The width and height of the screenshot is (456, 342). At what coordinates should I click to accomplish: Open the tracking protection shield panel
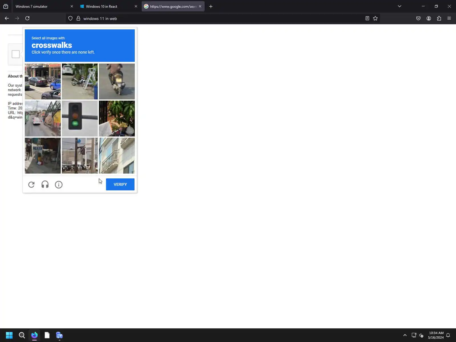tap(70, 19)
